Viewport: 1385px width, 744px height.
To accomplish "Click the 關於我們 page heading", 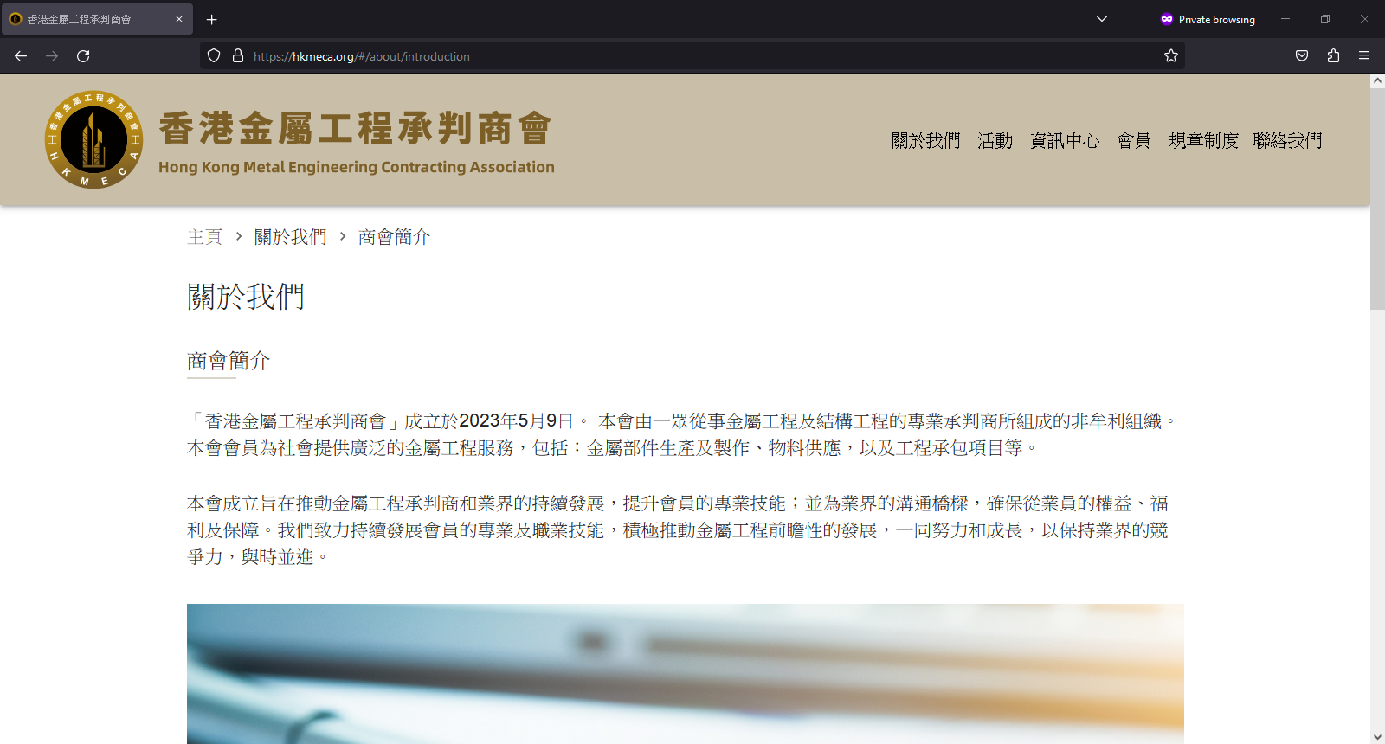I will tap(246, 297).
